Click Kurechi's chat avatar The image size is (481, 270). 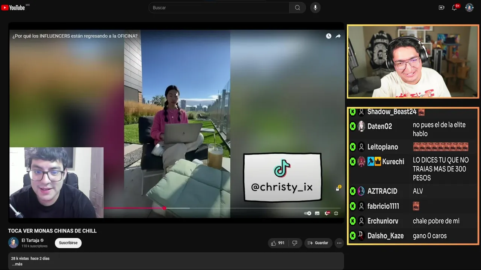[361, 162]
